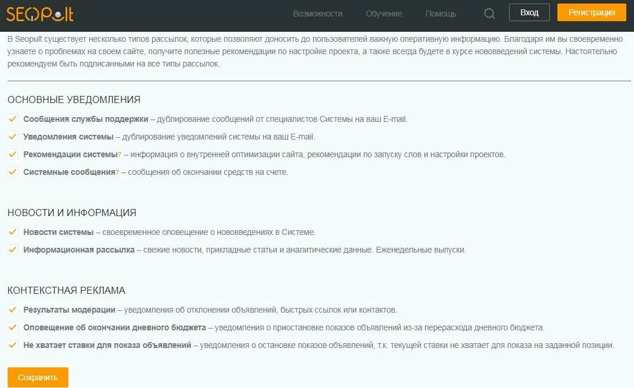Uncheck Новости системы checkbox
The height and width of the screenshot is (388, 634).
pyautogui.click(x=12, y=232)
